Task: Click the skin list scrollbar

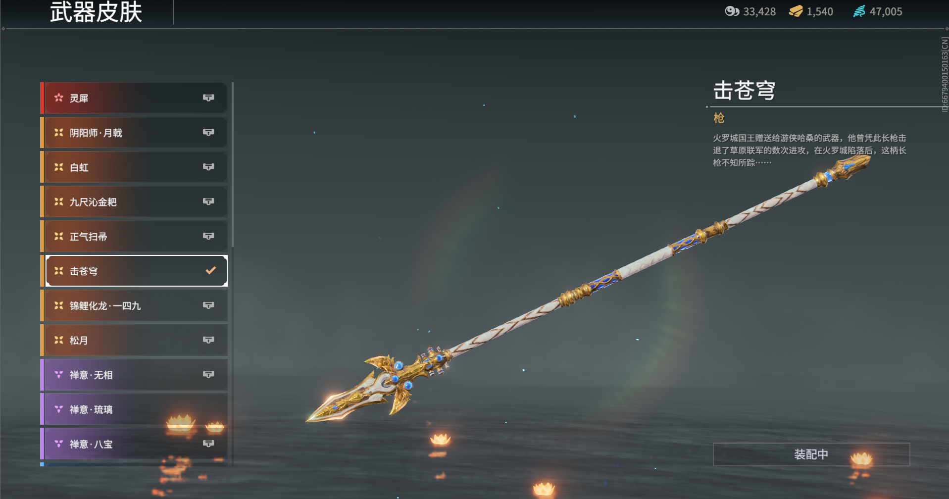Action: tap(232, 165)
